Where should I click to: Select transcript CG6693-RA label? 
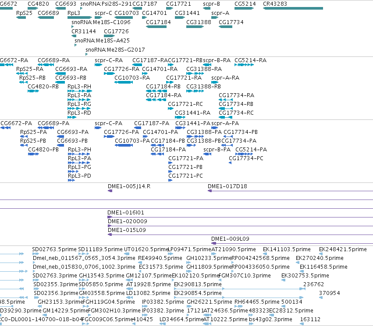point(71,69)
